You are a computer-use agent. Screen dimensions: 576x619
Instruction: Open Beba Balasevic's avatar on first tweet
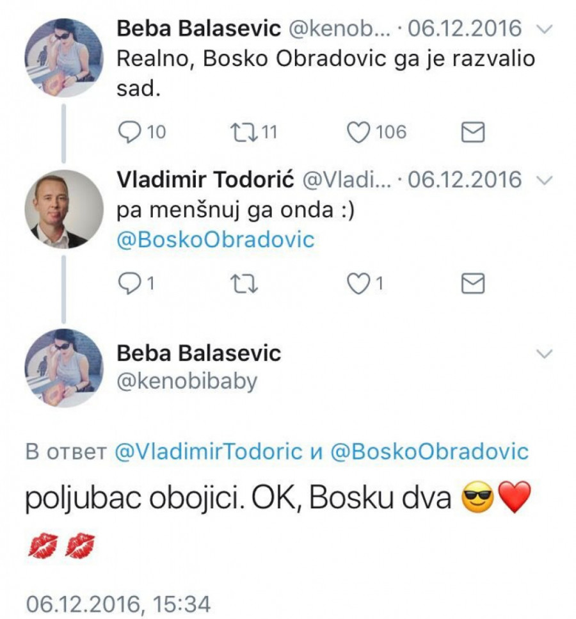pyautogui.click(x=63, y=58)
